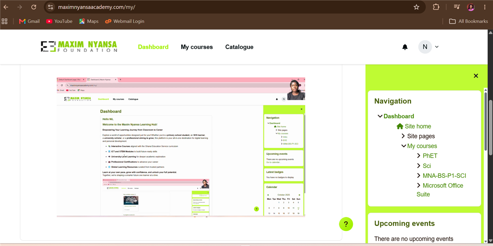Open the Site home link

pyautogui.click(x=418, y=126)
